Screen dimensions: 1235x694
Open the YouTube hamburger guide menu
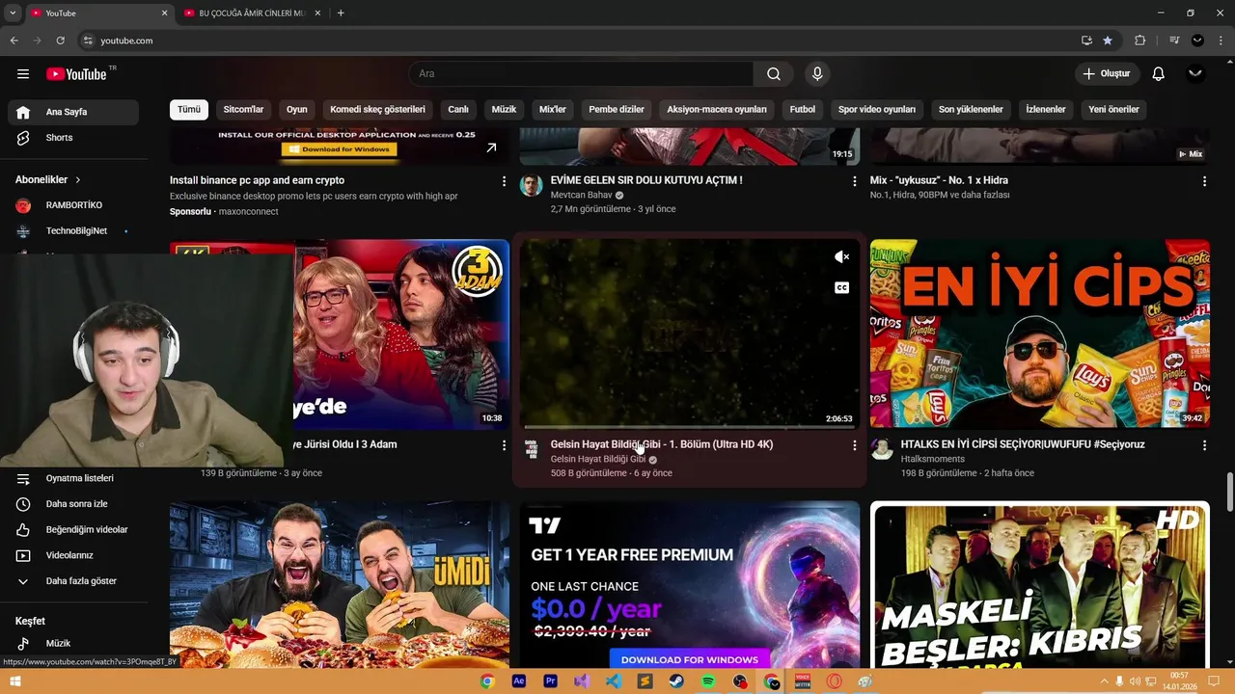click(x=23, y=74)
